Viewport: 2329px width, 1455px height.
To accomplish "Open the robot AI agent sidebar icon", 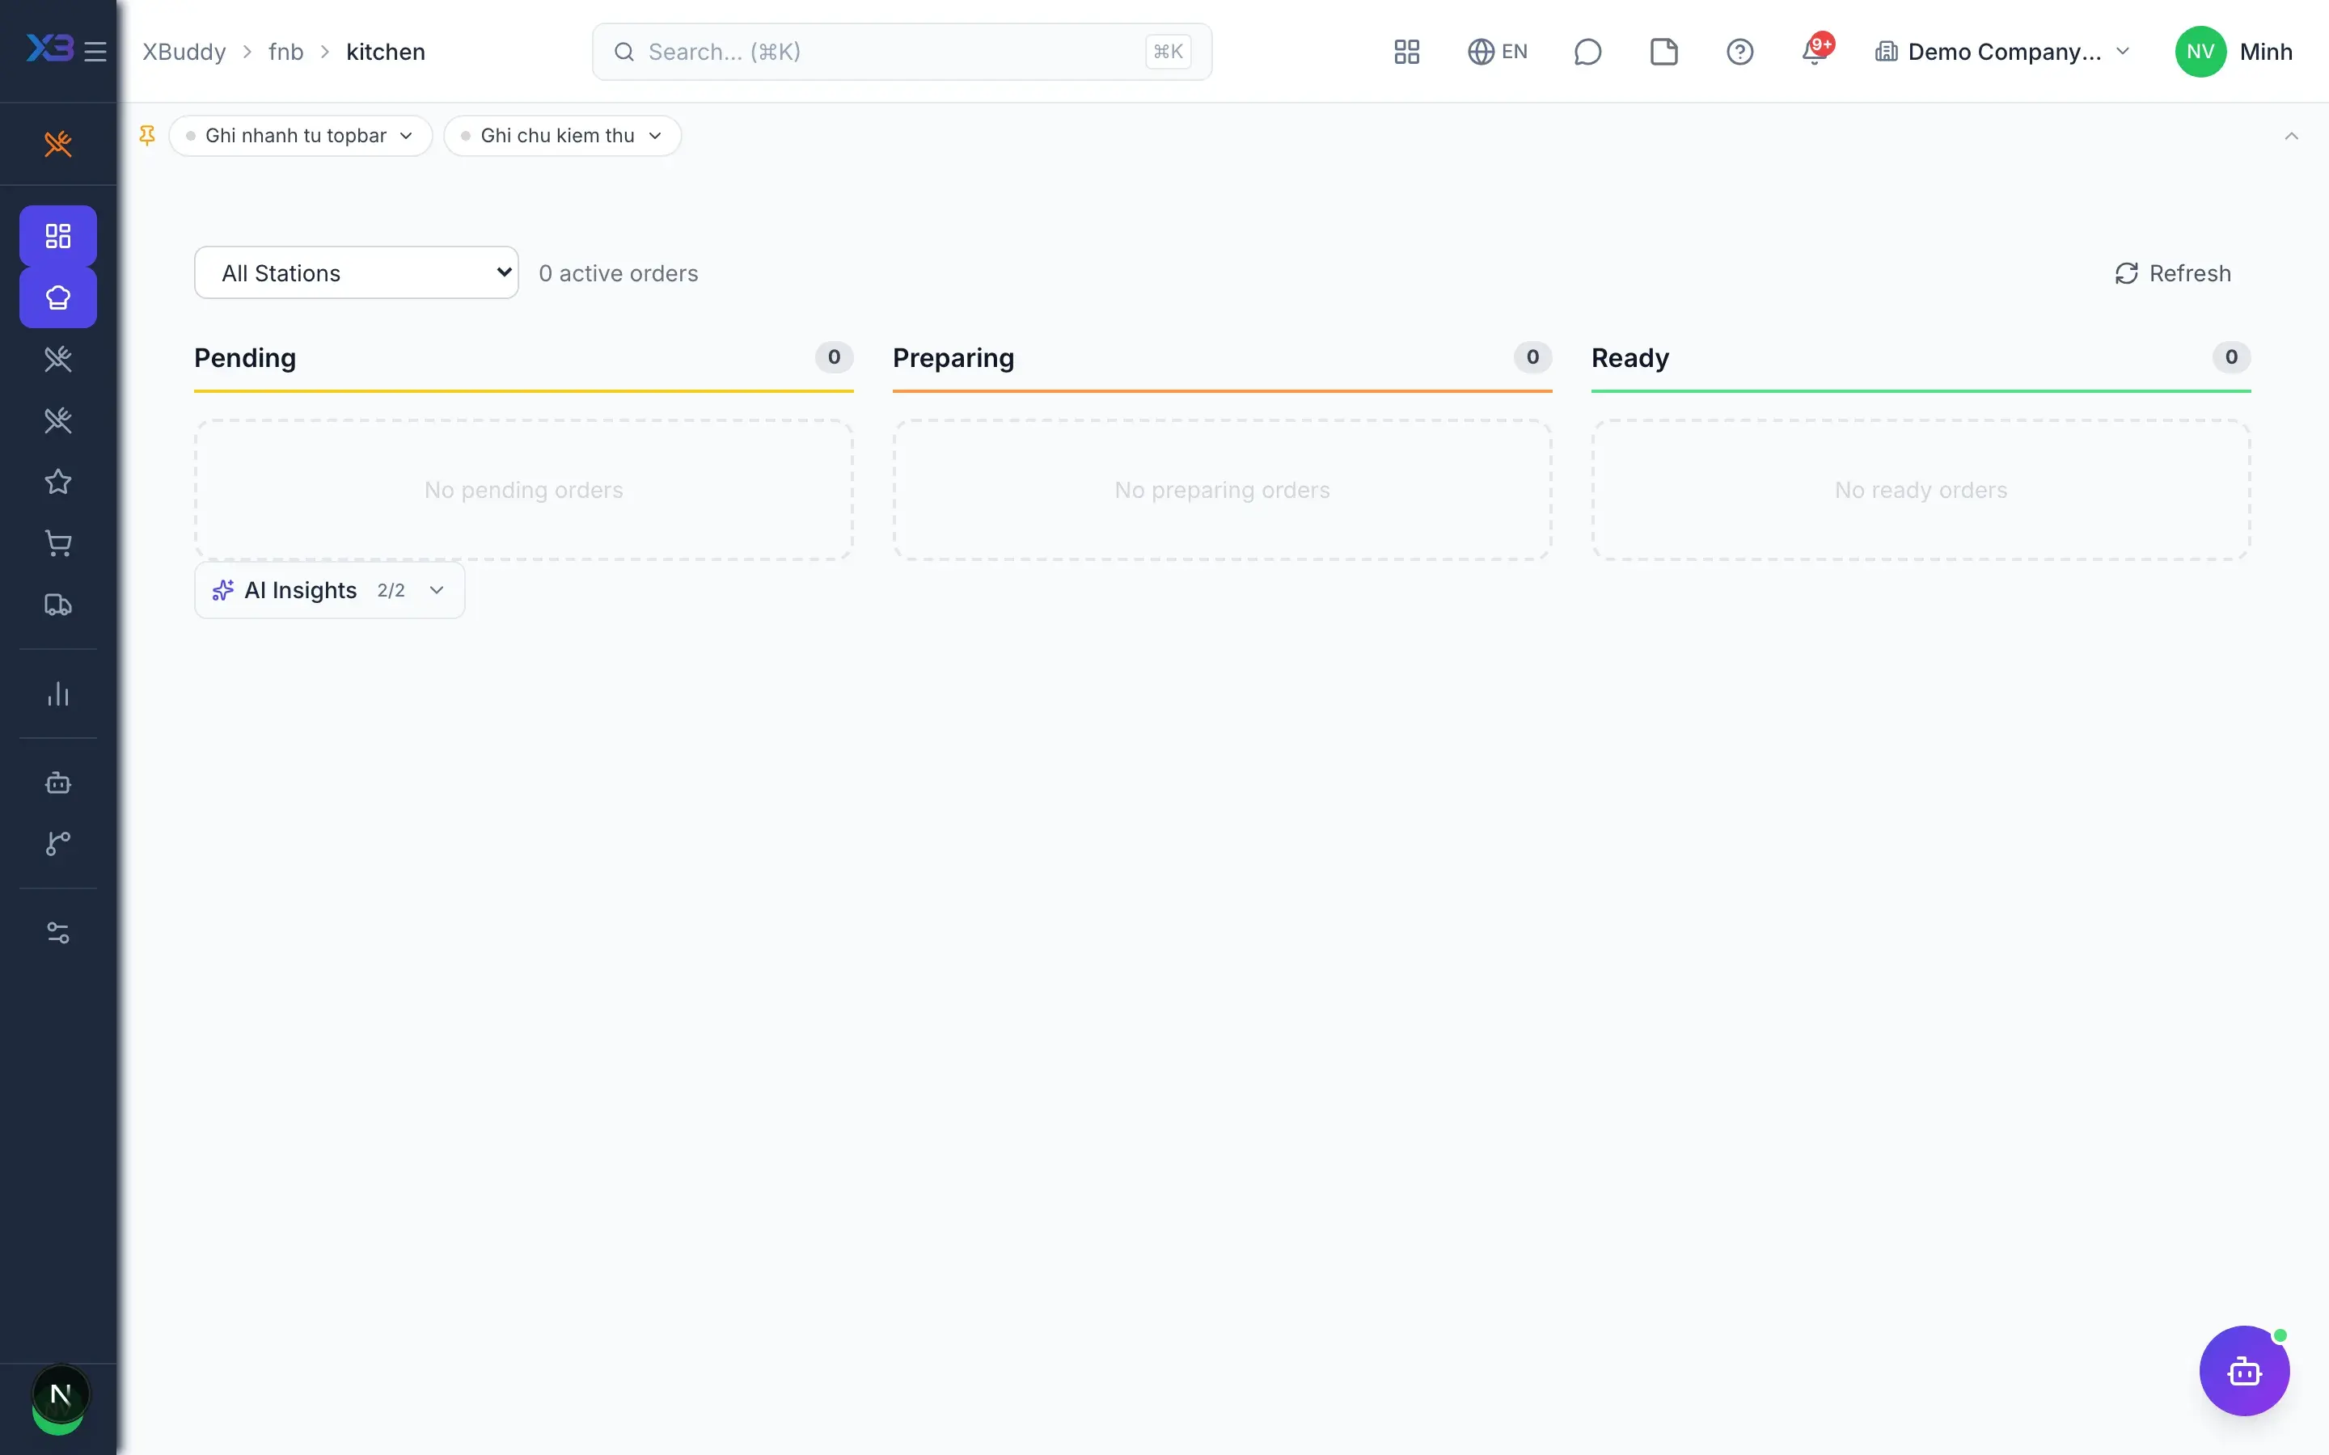I will [x=57, y=782].
